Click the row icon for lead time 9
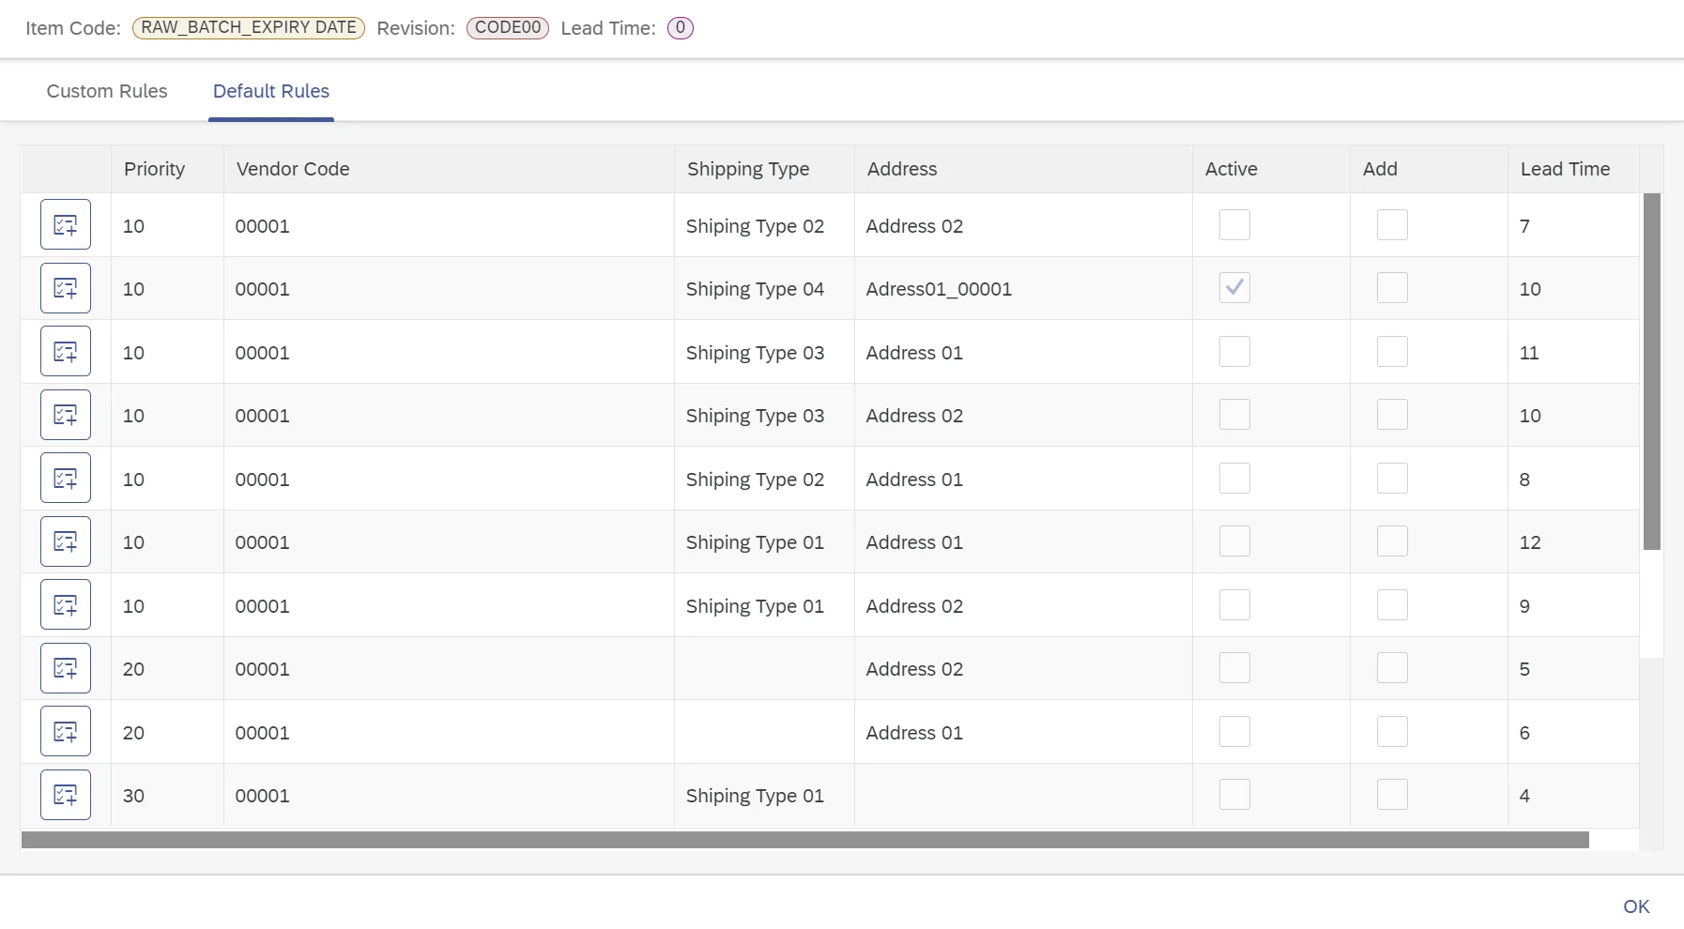 coord(66,605)
